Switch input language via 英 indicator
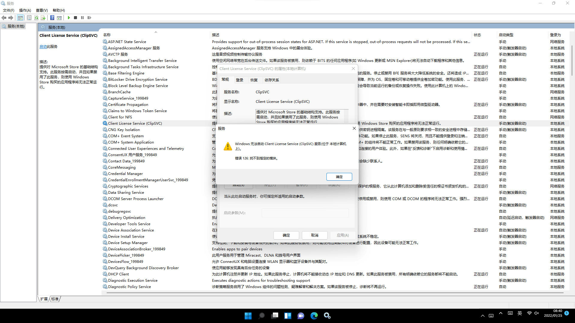 coord(520,313)
